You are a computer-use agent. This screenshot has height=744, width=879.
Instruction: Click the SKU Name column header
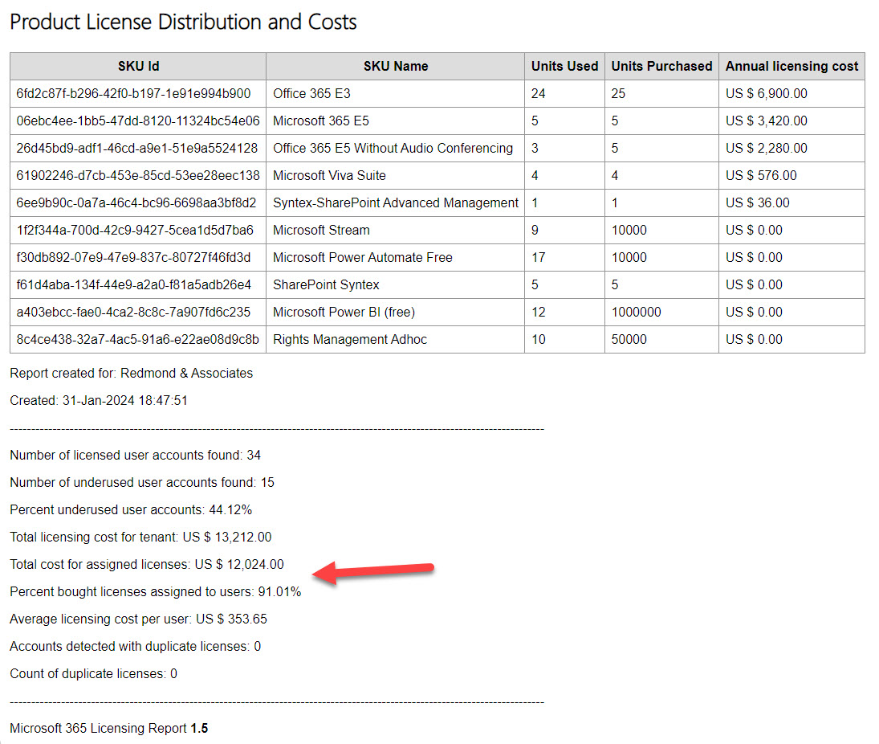[x=395, y=66]
